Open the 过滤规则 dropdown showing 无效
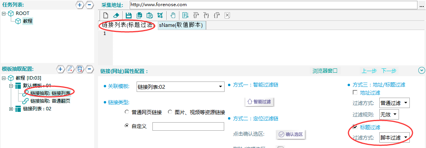The image size is (426, 148). tap(389, 114)
